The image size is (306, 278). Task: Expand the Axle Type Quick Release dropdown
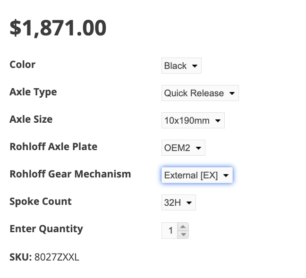pyautogui.click(x=200, y=93)
